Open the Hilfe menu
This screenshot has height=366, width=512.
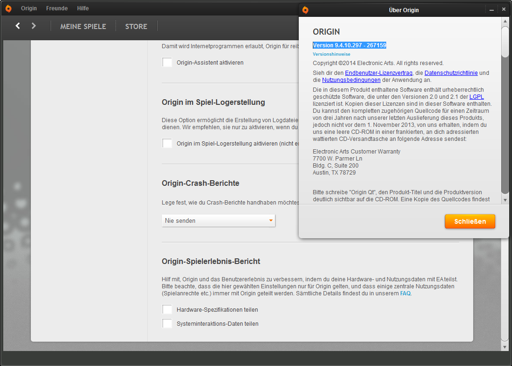coord(83,8)
